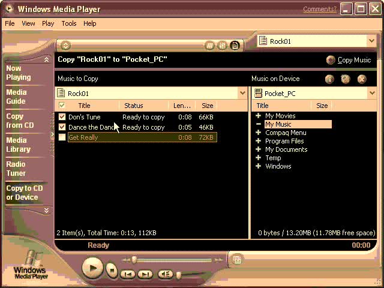This screenshot has height=288, width=384.
Task: Expand the Temp folder
Action: coord(258,158)
